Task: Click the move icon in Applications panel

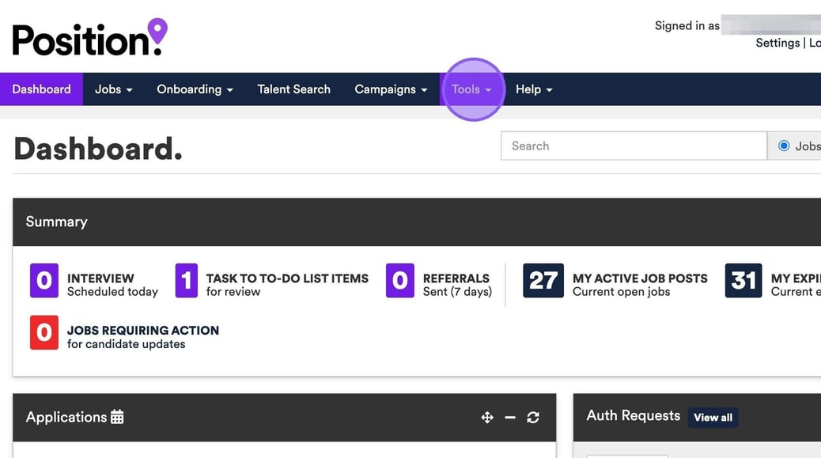Action: (x=487, y=418)
